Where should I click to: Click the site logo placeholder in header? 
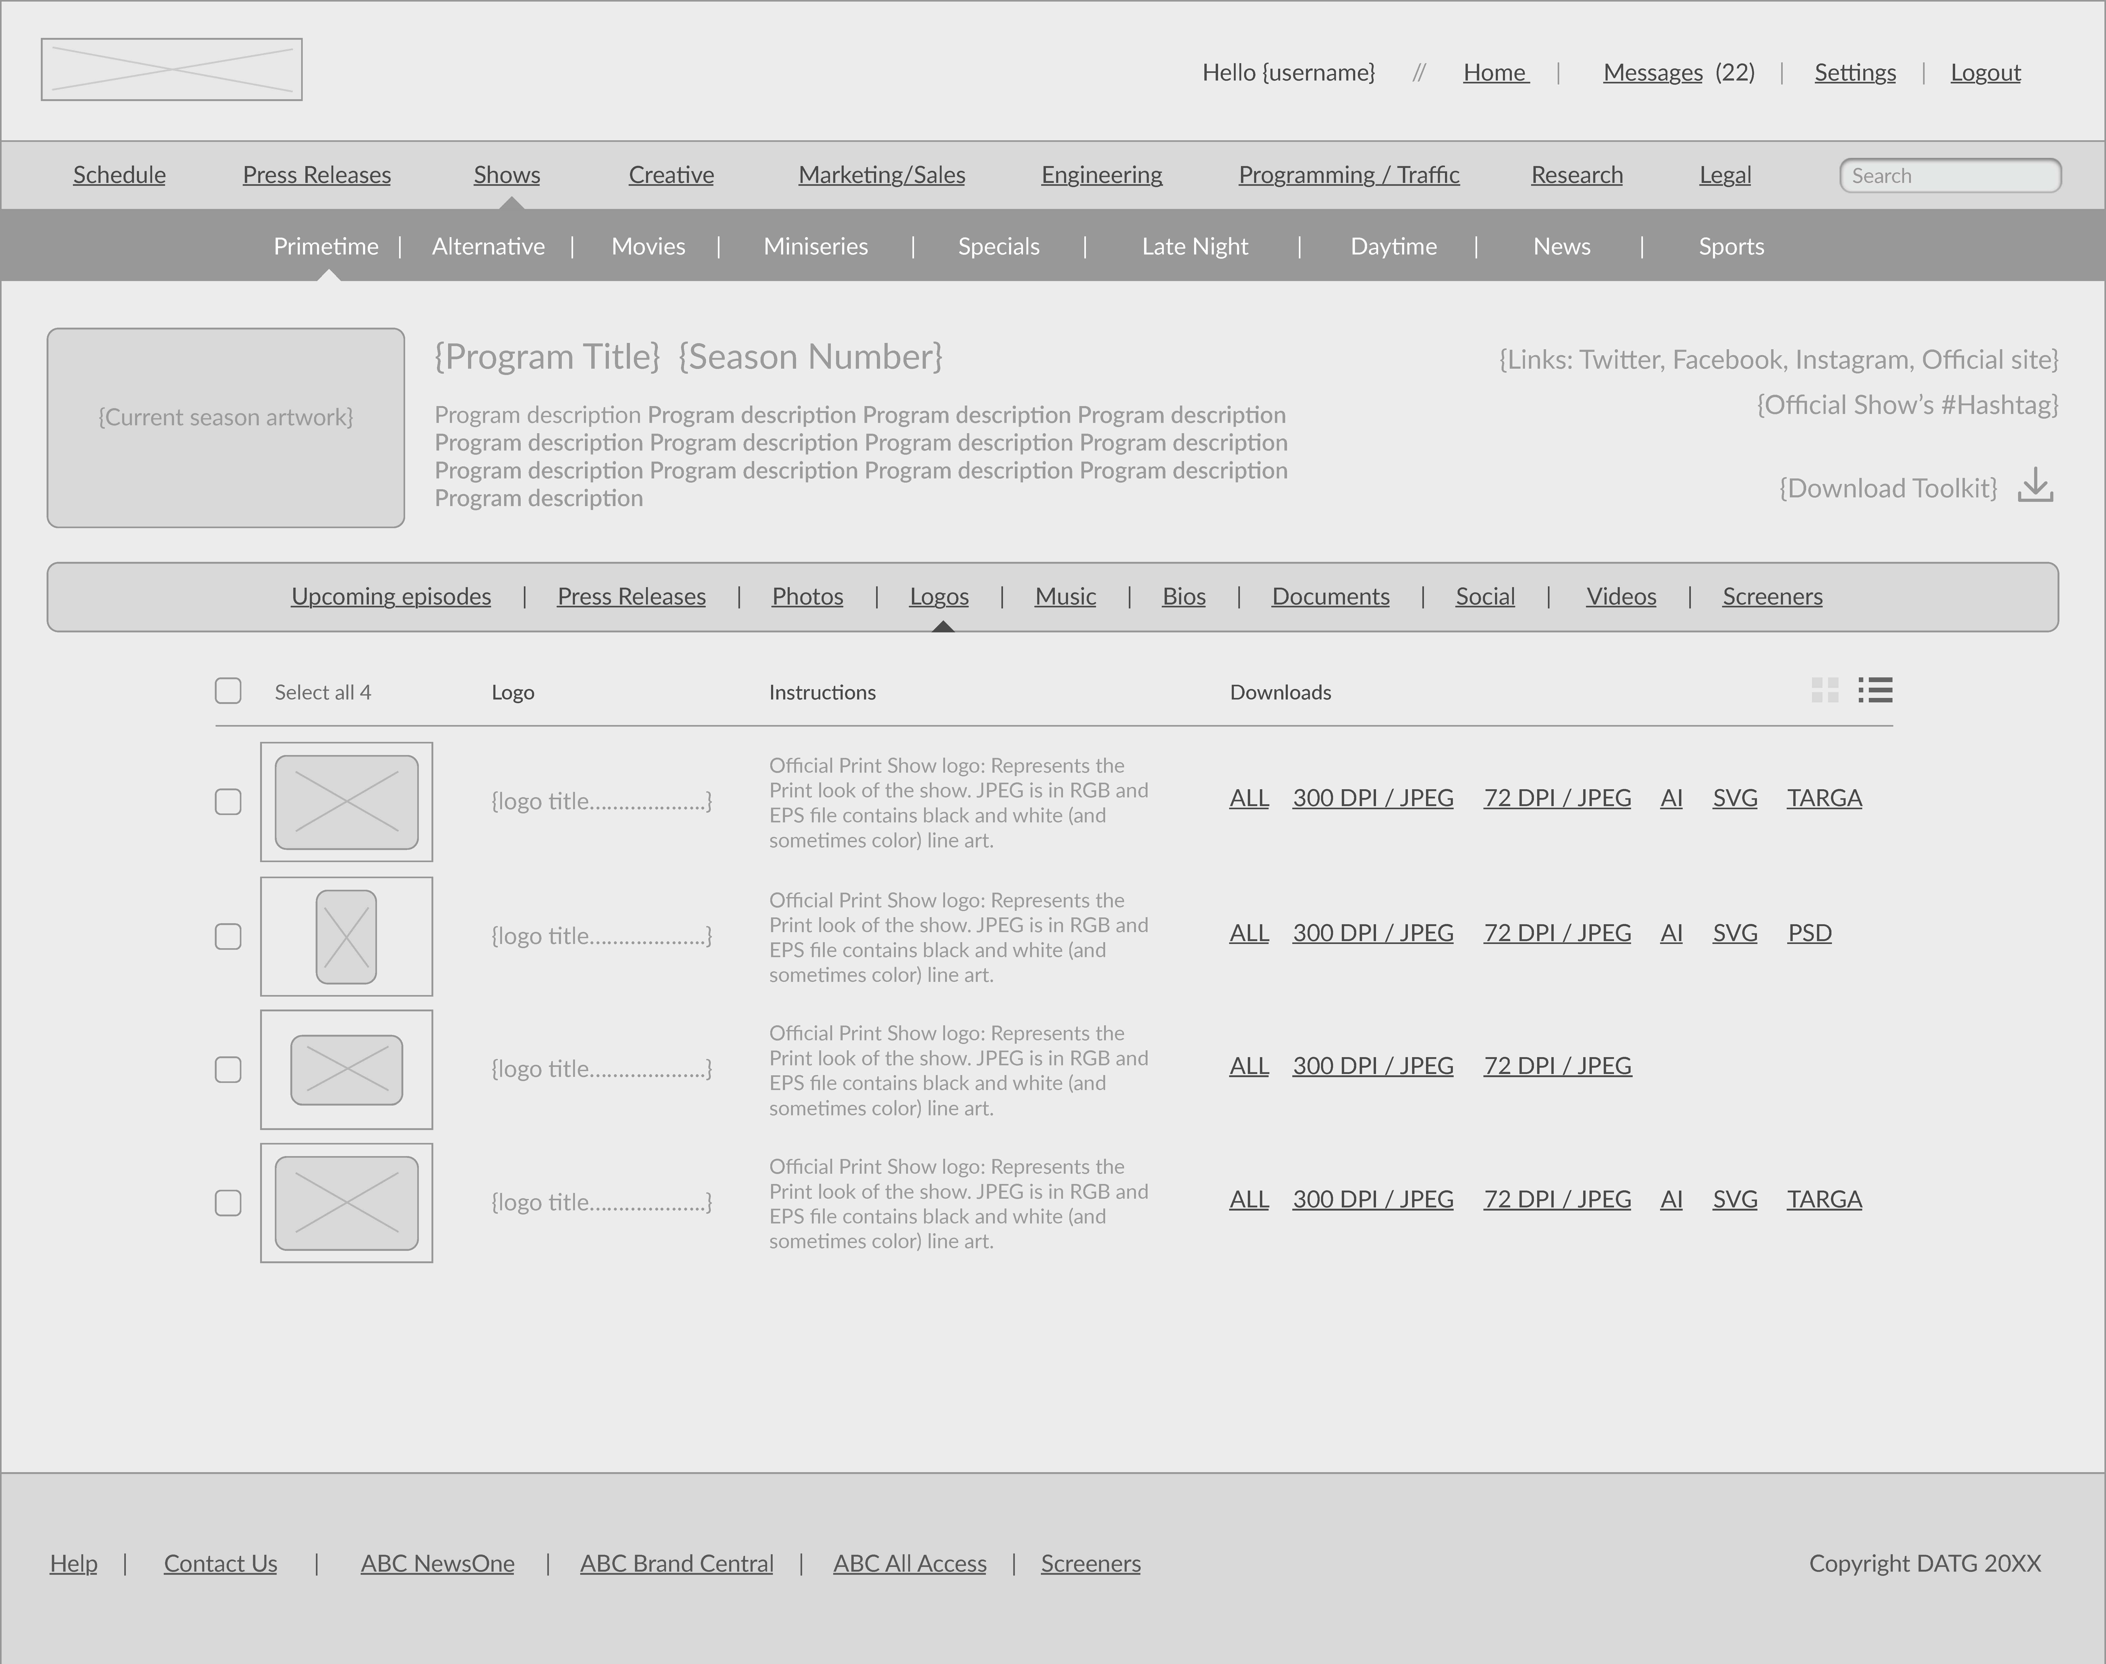172,69
